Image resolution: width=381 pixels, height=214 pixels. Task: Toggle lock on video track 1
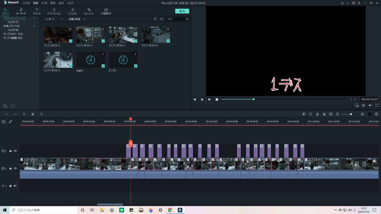click(10, 169)
